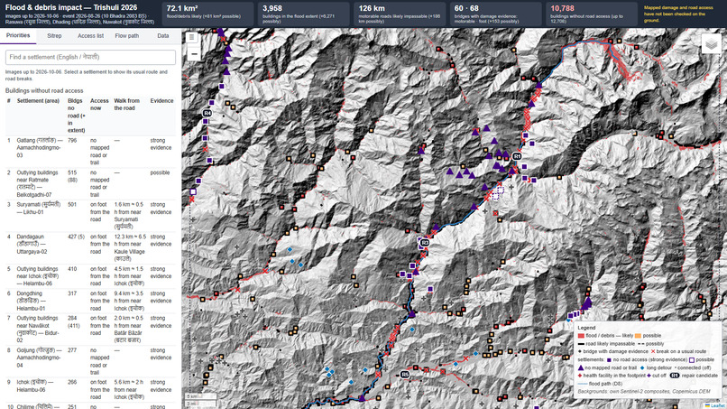Screen dimensions: 727x409
Task: Toggle the sidebar with the hamburger map button
Action: coord(192,38)
